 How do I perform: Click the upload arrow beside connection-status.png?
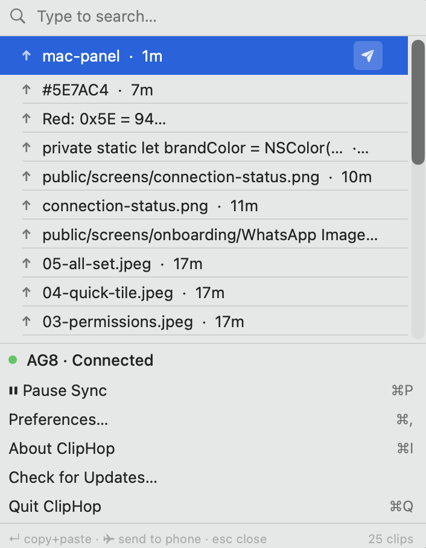click(x=27, y=205)
